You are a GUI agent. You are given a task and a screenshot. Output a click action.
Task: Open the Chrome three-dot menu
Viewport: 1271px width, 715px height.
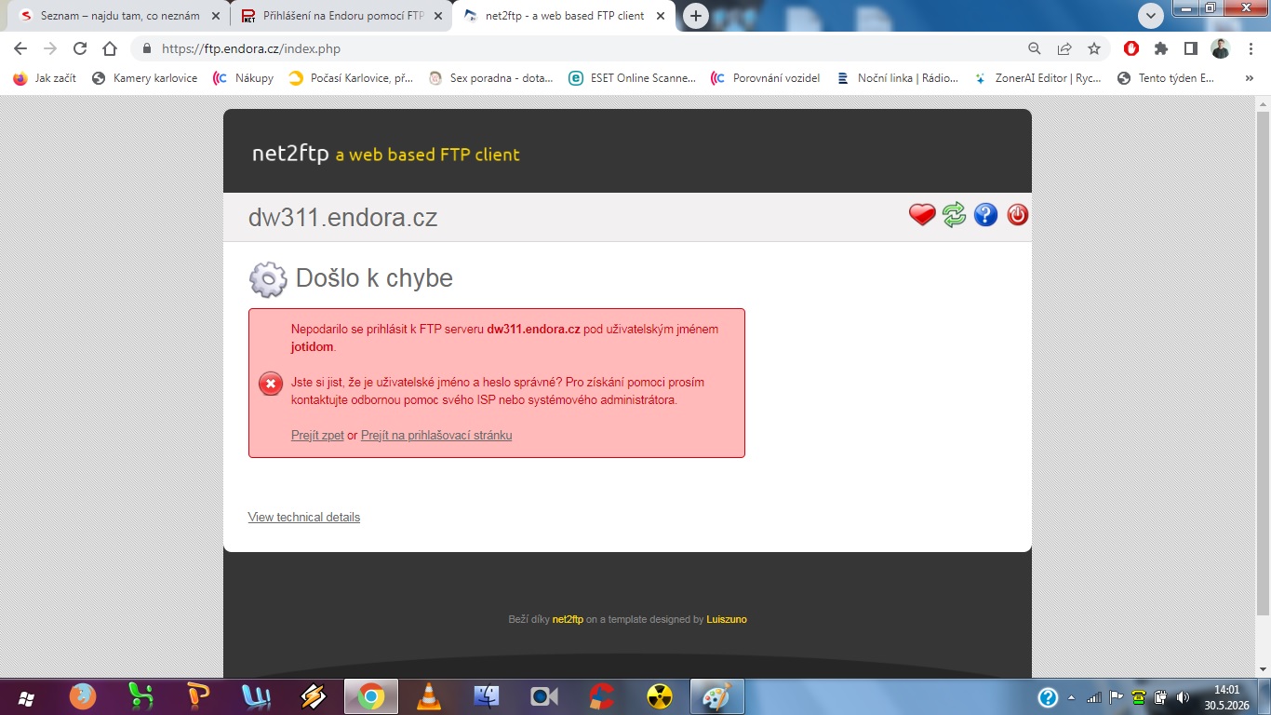tap(1250, 48)
